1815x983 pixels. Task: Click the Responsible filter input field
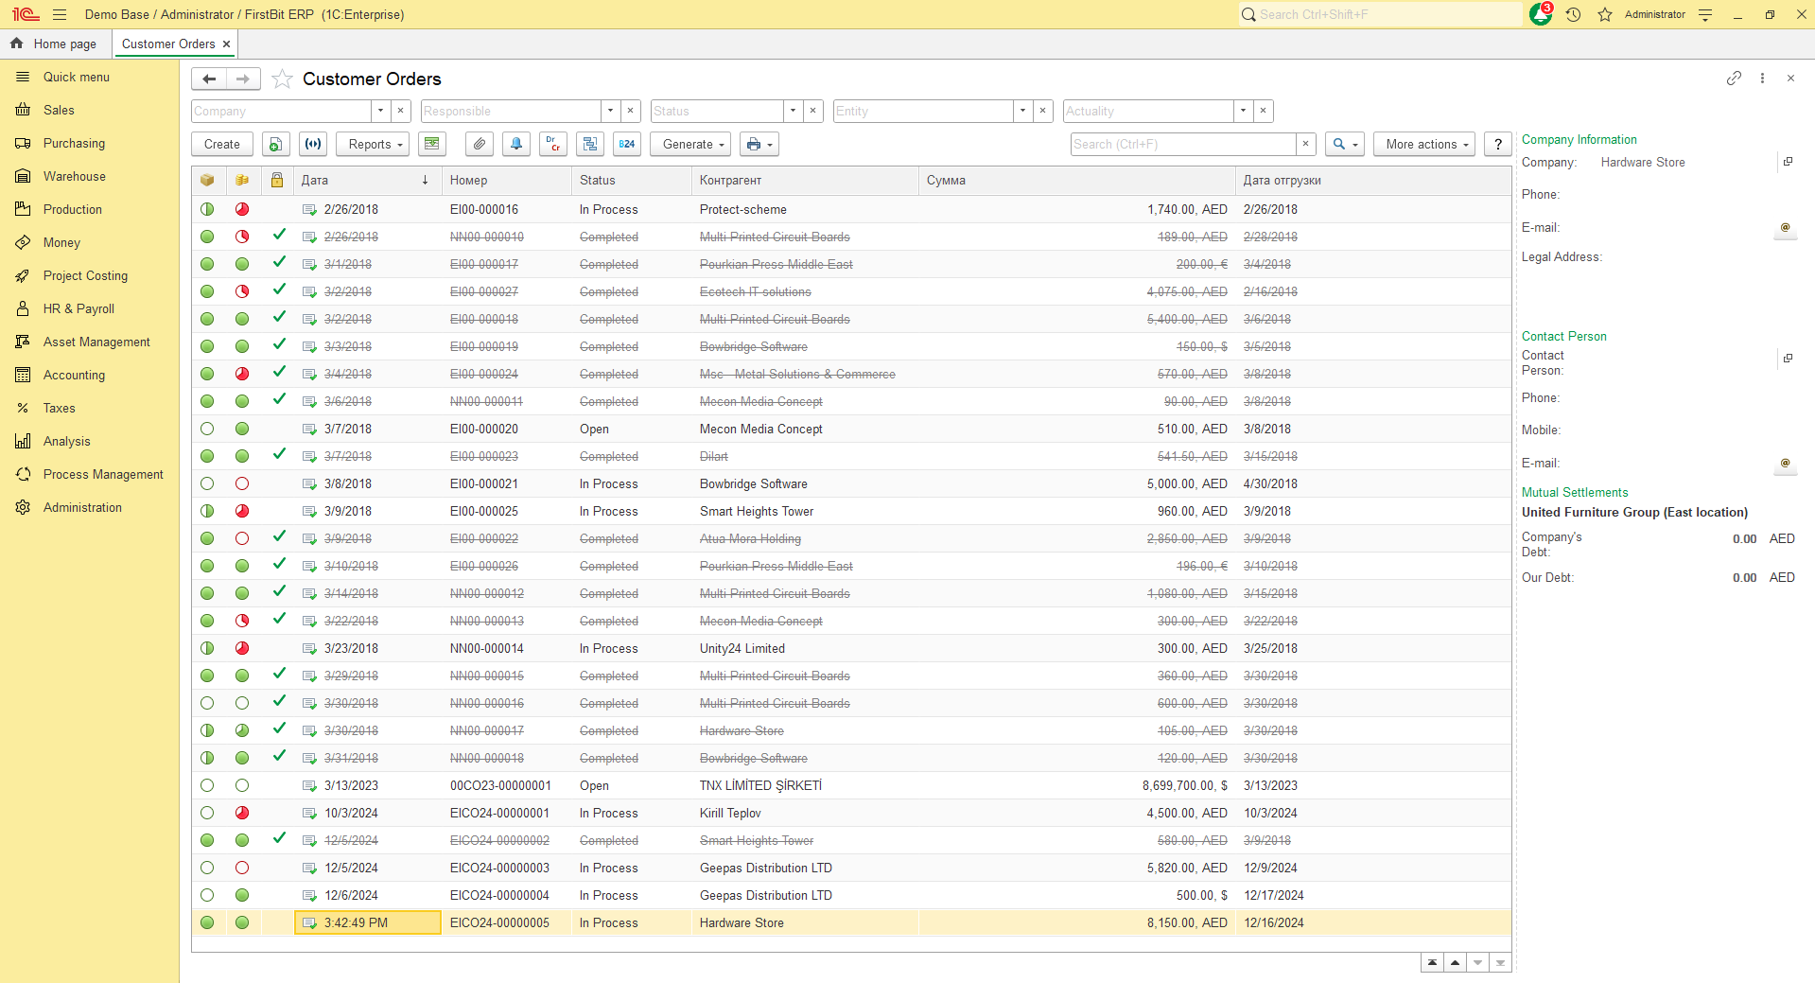coord(511,111)
